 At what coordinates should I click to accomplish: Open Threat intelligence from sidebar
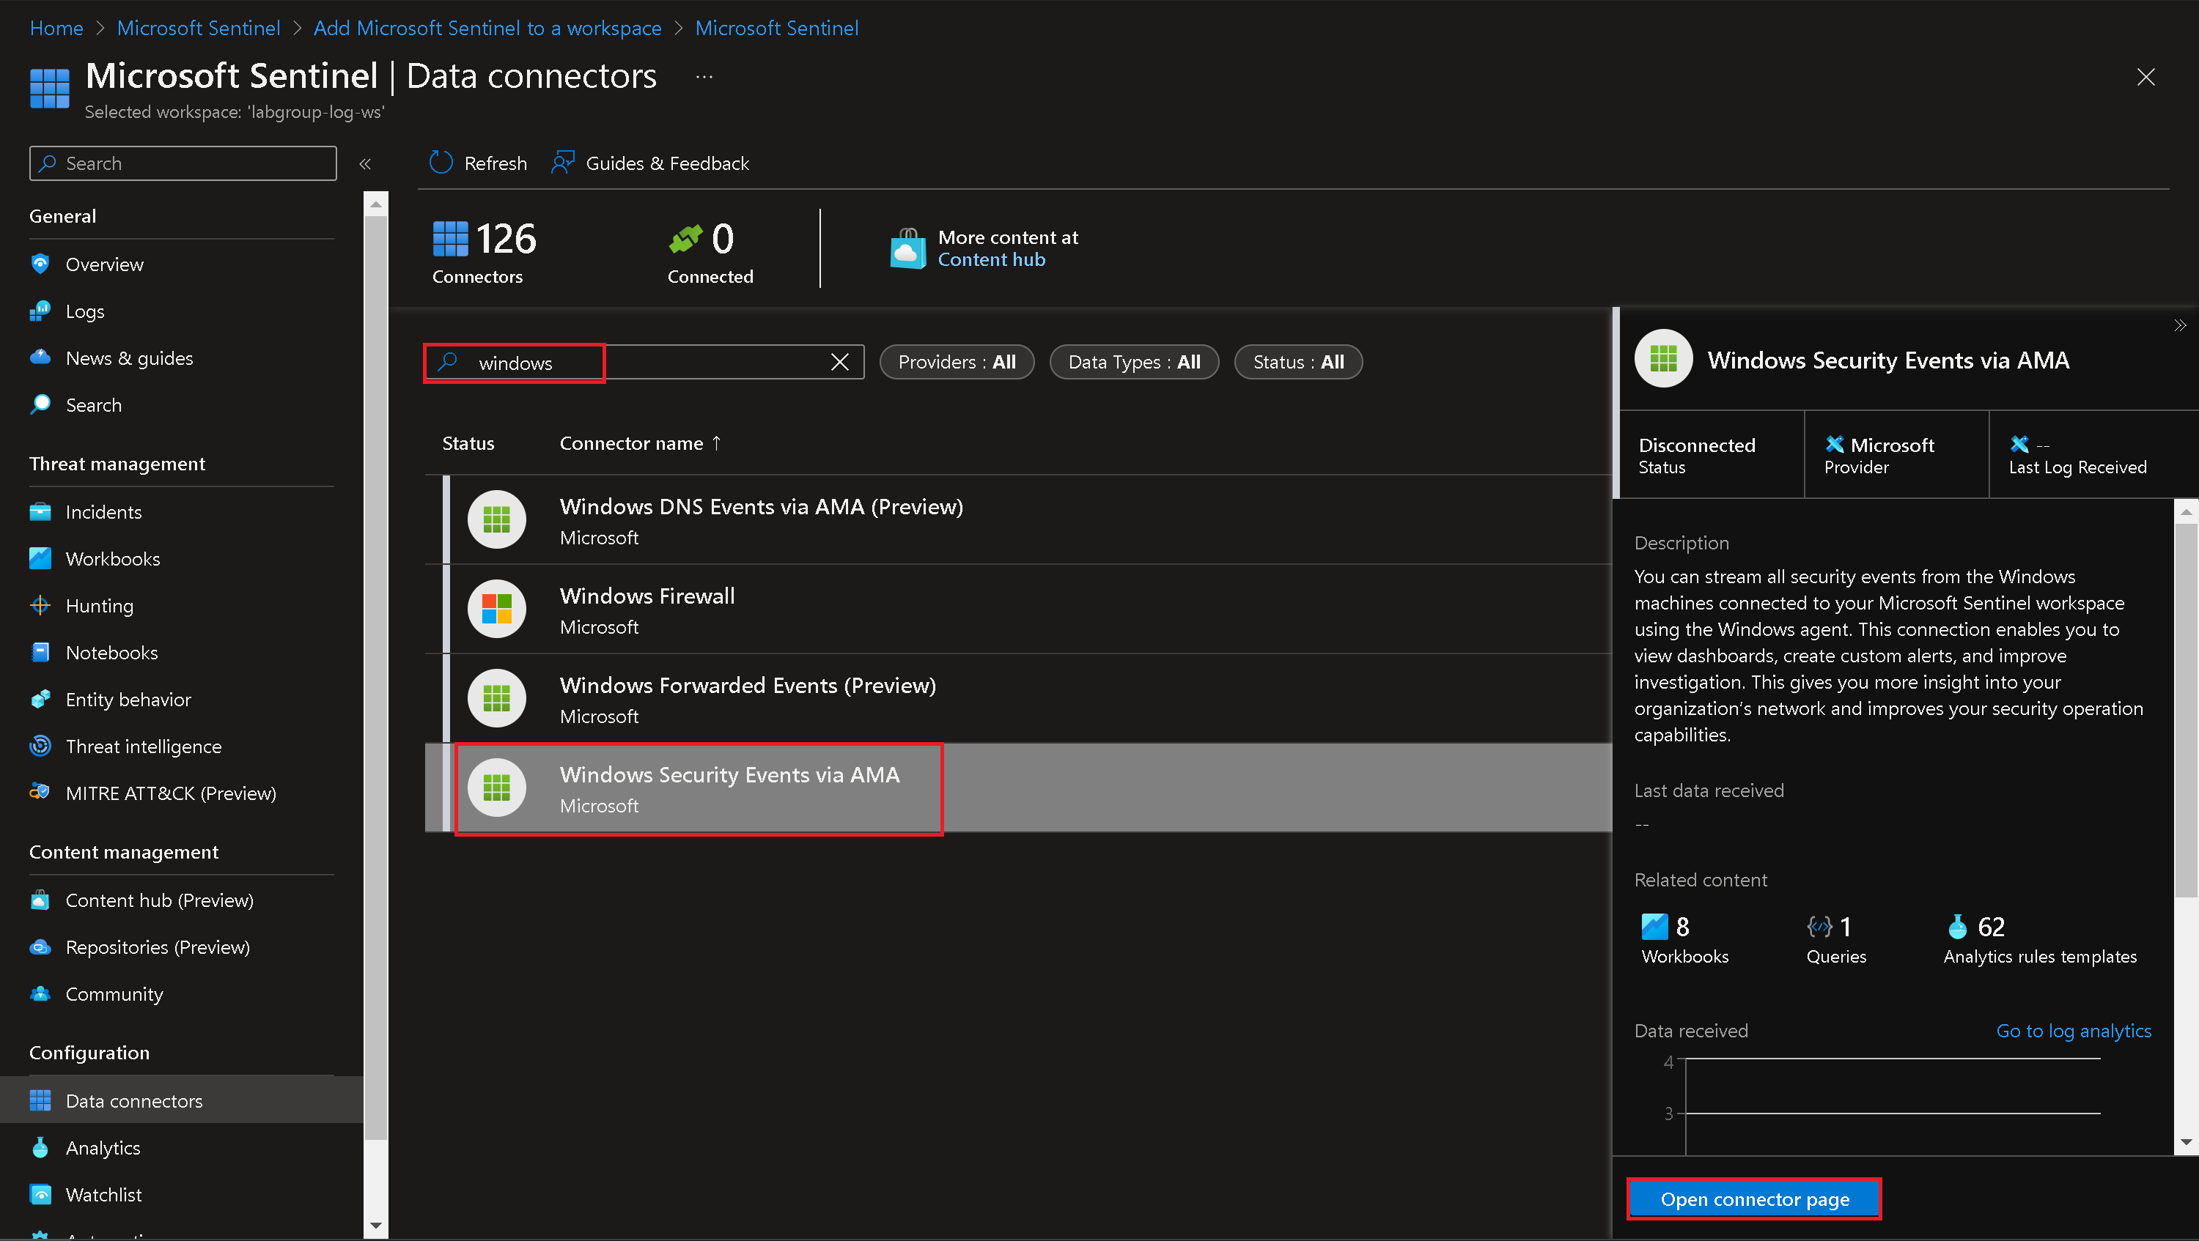pos(142,747)
